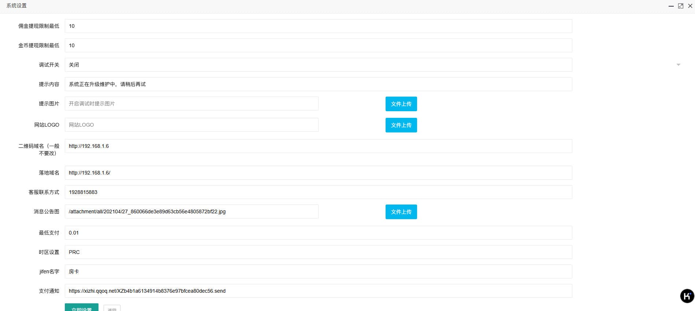Edit the 最低支付 value field
Viewport: 695px width, 311px height.
pos(318,233)
